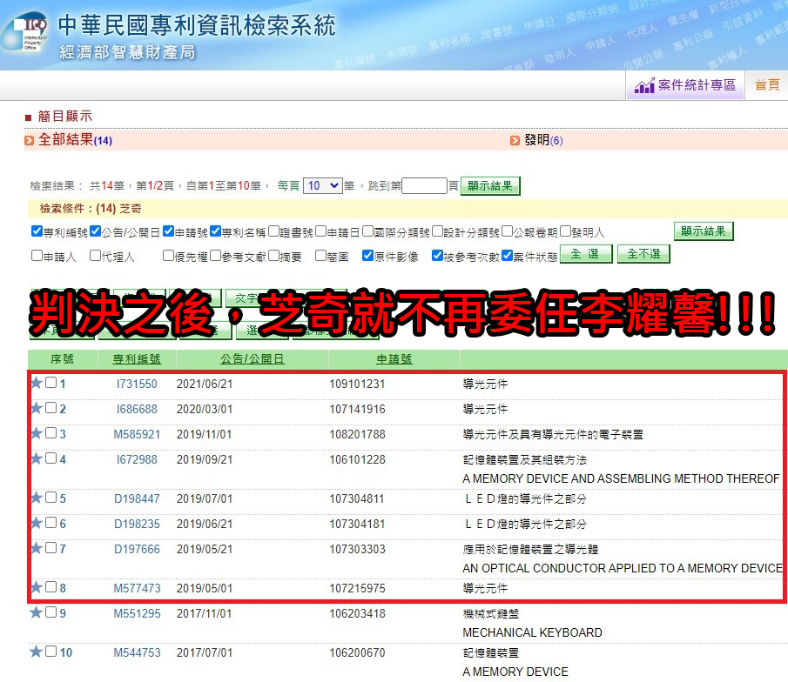Click the chart icon beside 案件統計專區

click(644, 86)
